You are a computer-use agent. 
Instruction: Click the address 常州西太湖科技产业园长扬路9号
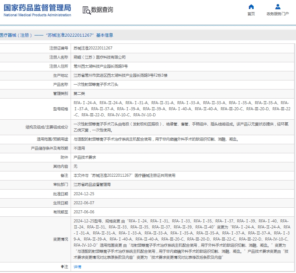[100, 66]
